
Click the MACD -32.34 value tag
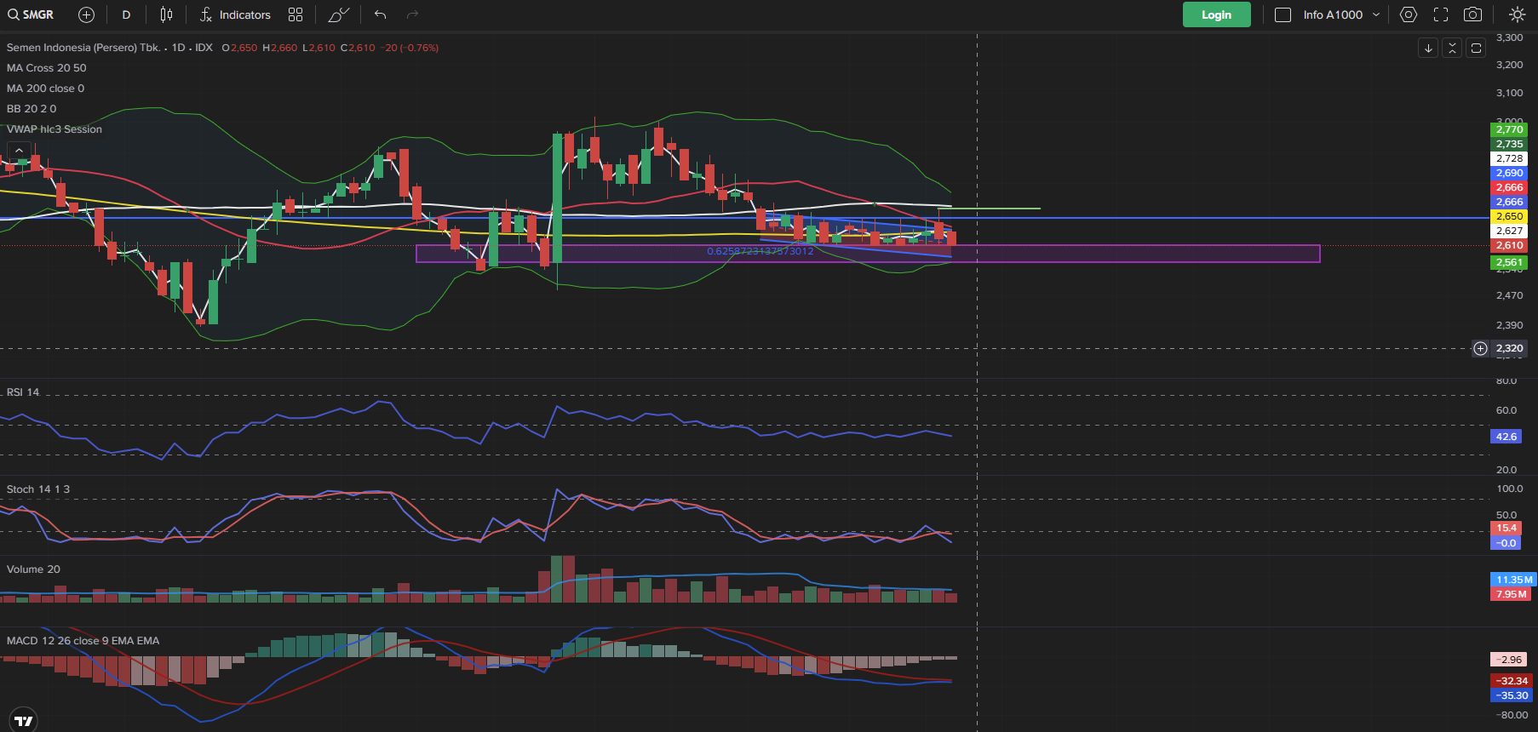point(1512,681)
